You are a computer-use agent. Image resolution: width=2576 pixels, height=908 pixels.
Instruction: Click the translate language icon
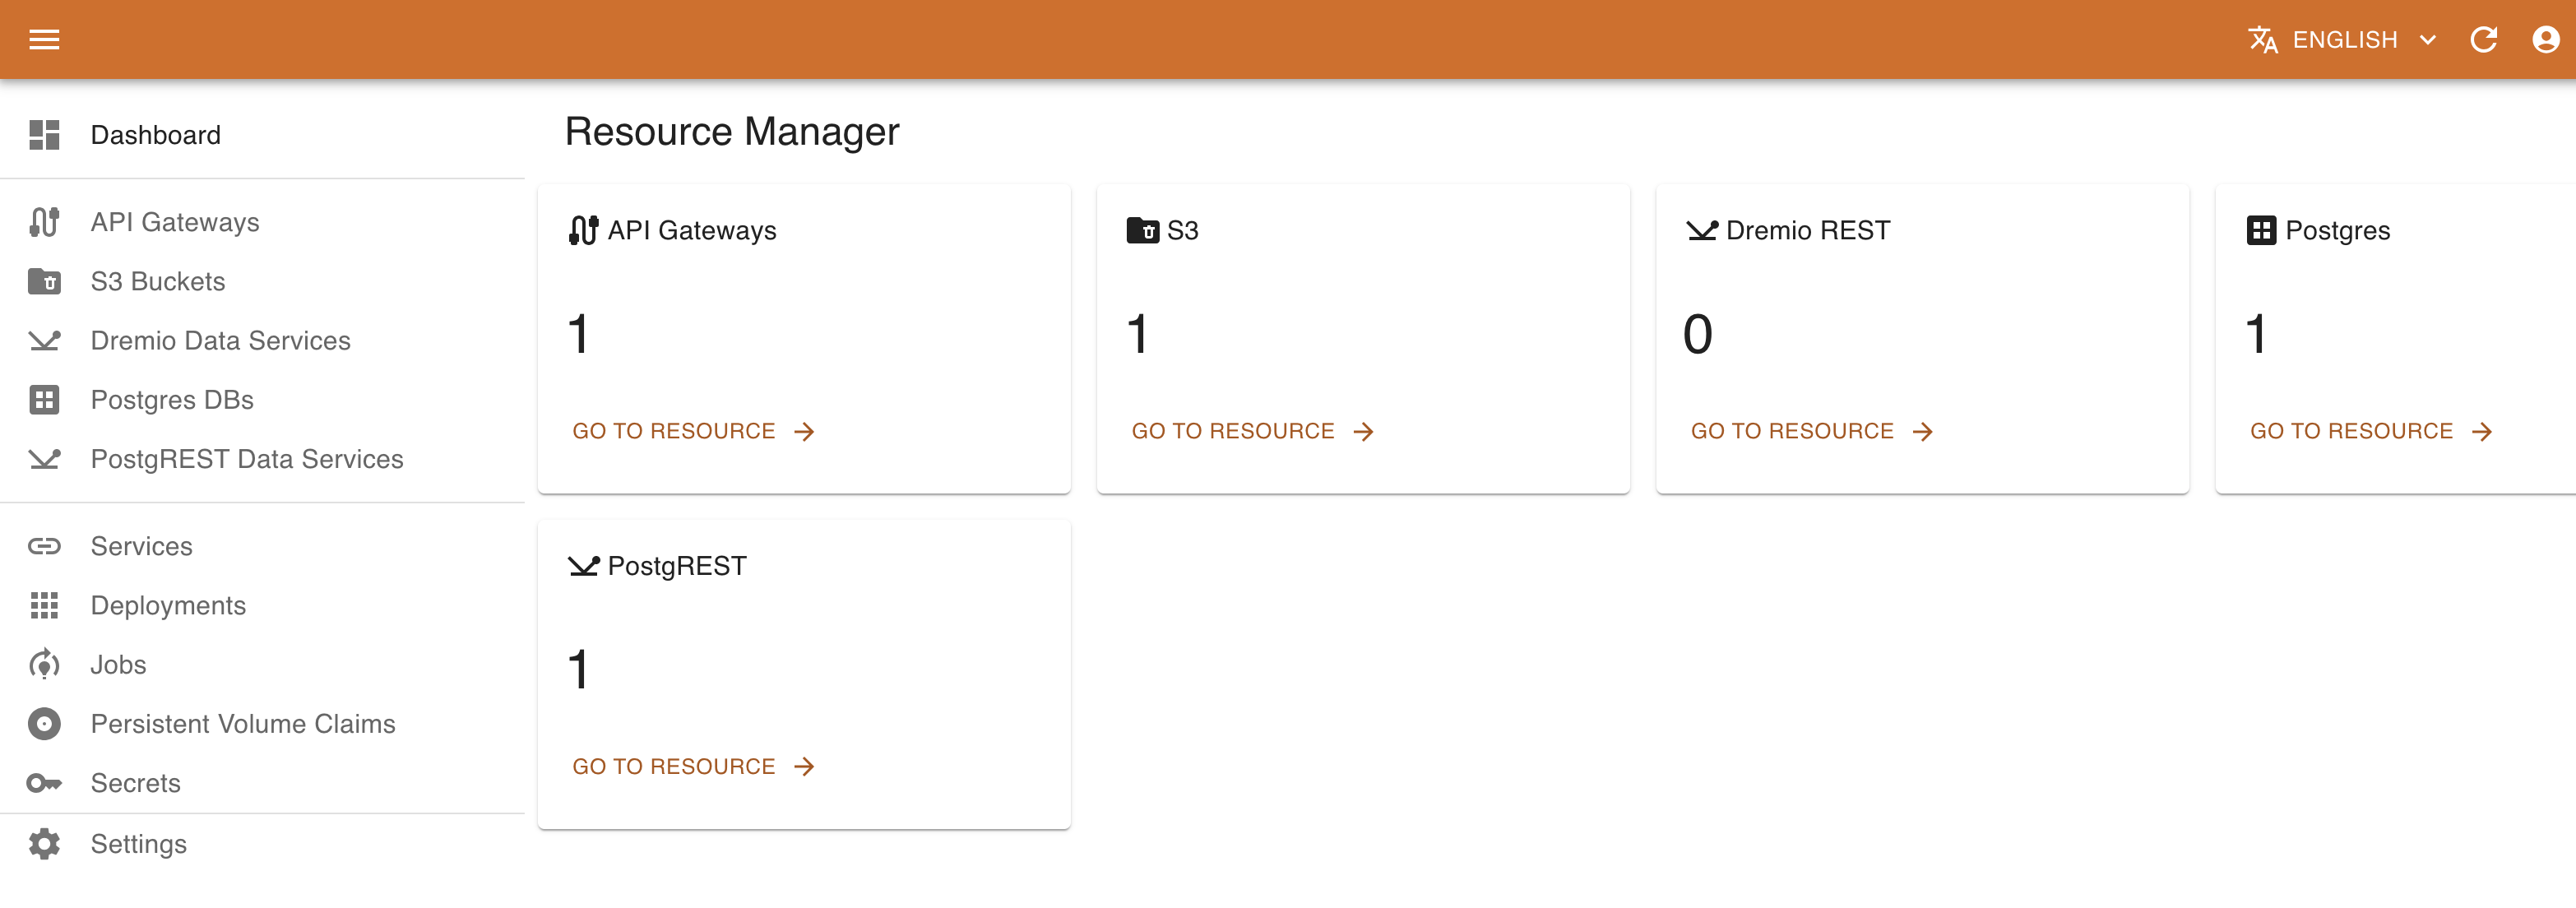[x=2262, y=40]
